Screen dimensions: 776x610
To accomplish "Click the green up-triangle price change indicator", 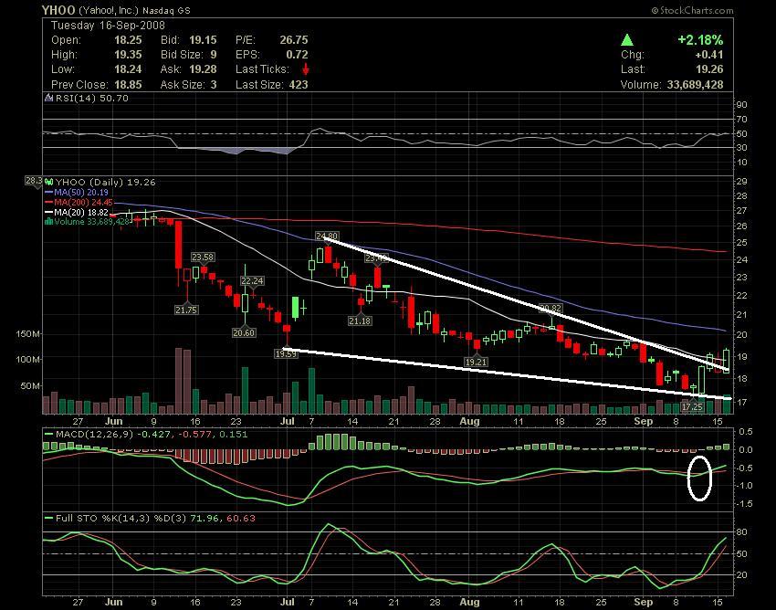I will coord(627,39).
